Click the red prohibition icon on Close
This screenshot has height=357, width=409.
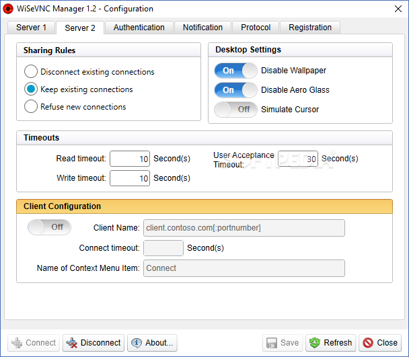[368, 343]
